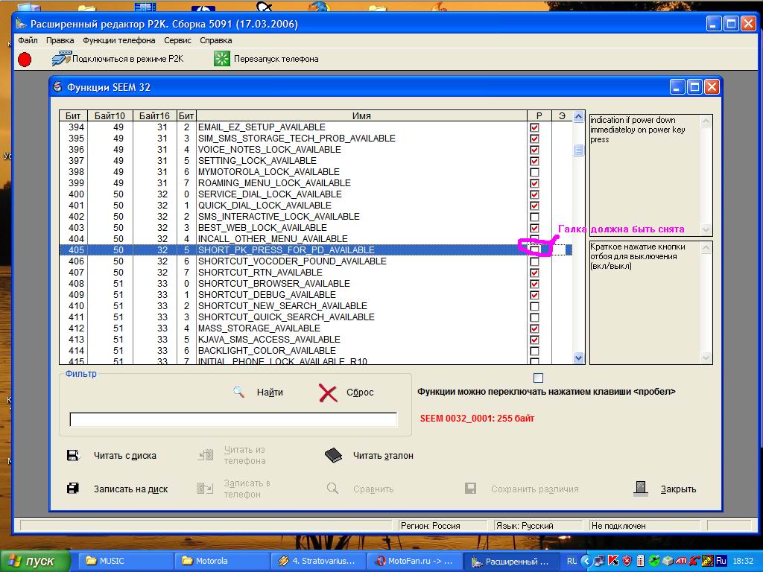Viewport: 763px width, 572px height.
Task: Click the Регион: Россия status bar entry
Action: coord(442,526)
